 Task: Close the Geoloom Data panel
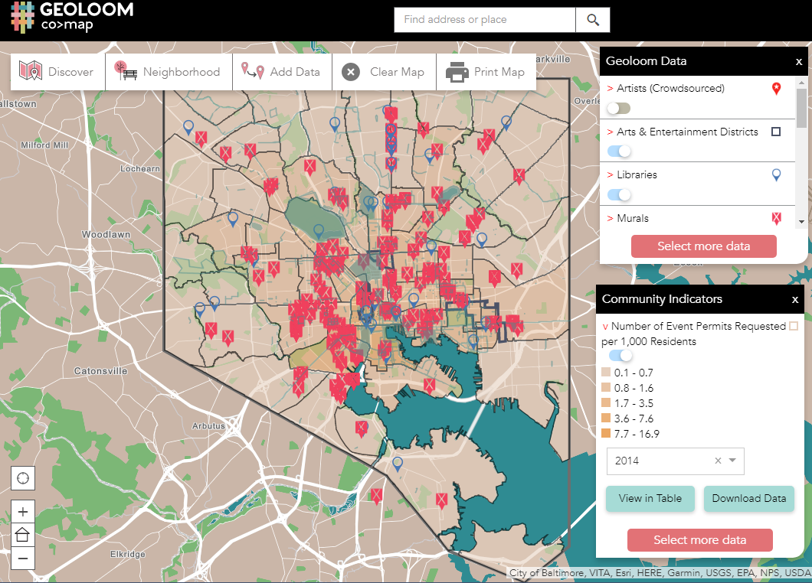coord(798,60)
